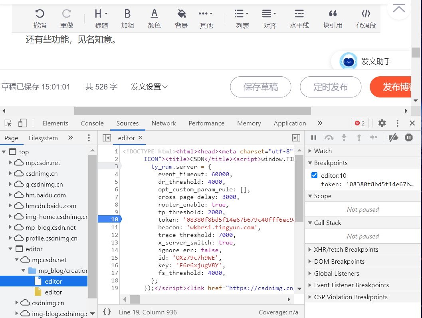422x318 pixels.
Task: Click the step out icon
Action: tap(359, 137)
